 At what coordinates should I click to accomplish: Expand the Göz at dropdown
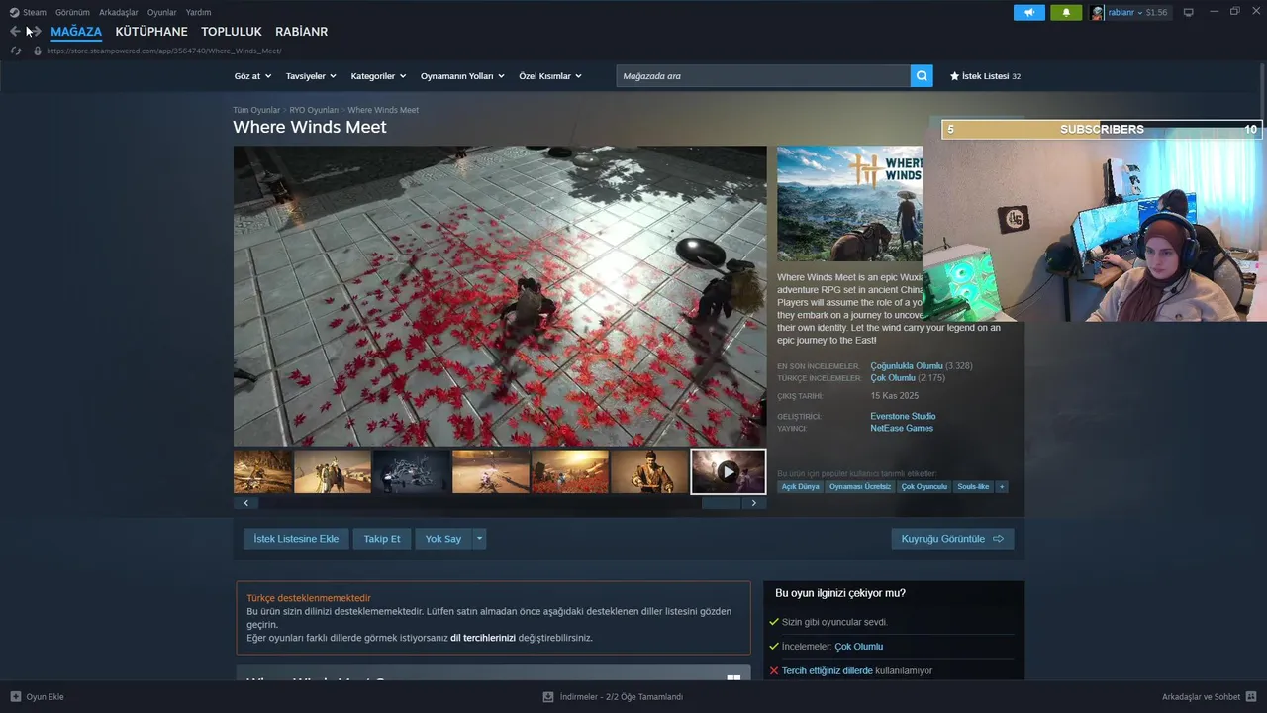(x=251, y=76)
